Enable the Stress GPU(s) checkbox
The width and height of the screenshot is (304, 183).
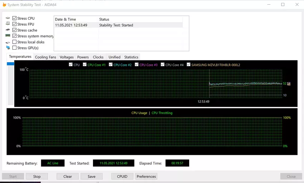pyautogui.click(x=14, y=48)
